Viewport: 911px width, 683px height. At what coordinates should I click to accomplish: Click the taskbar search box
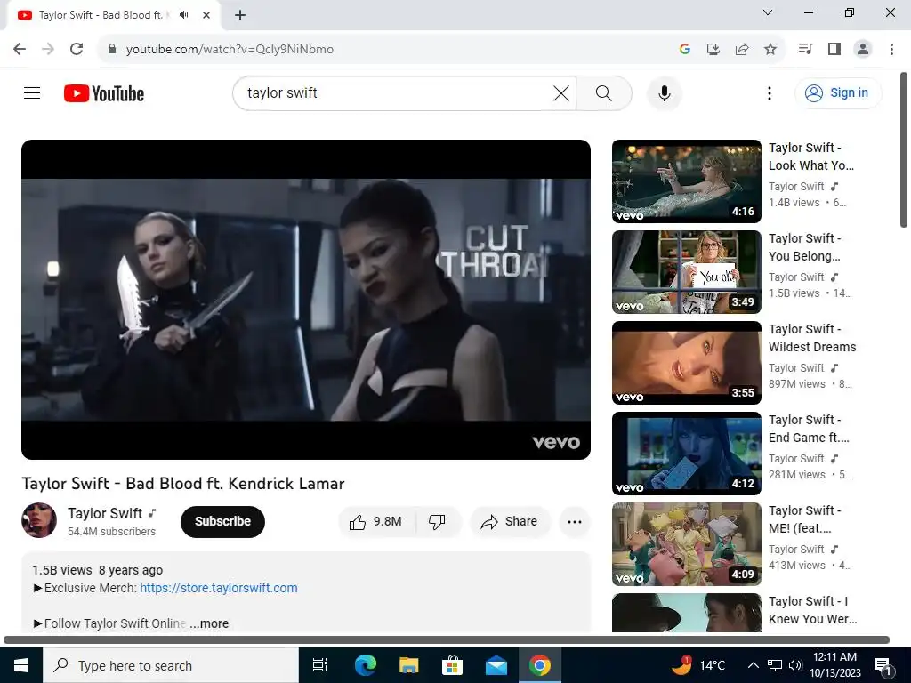[170, 665]
